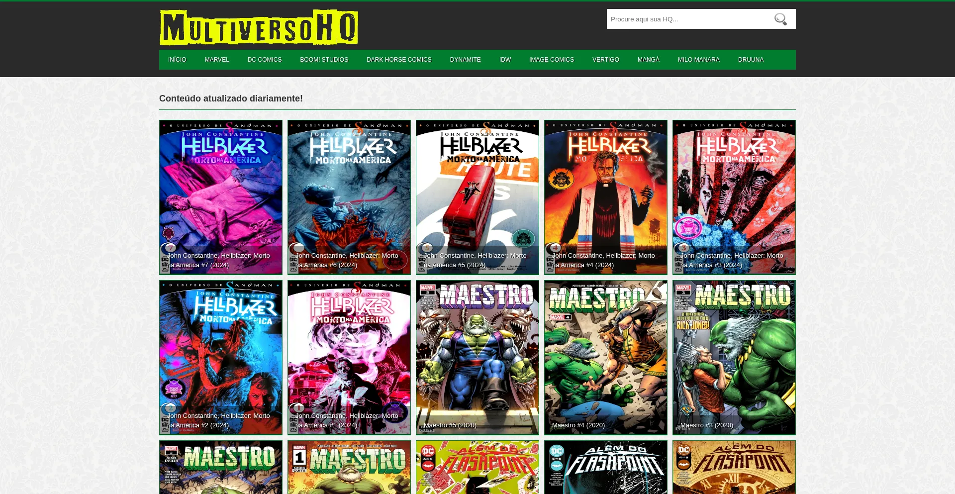Click title link 'Morto na América #6 (2024)'
This screenshot has width=955, height=494.
click(x=347, y=260)
